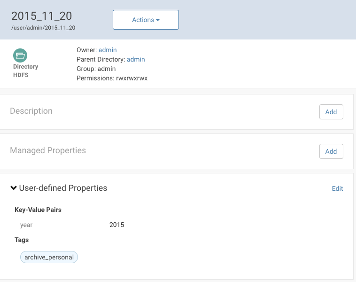Select the archive_personal tag

[x=49, y=257]
